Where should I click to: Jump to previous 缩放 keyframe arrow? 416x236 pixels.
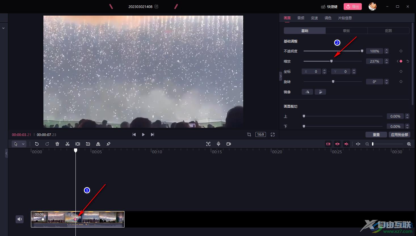397,61
